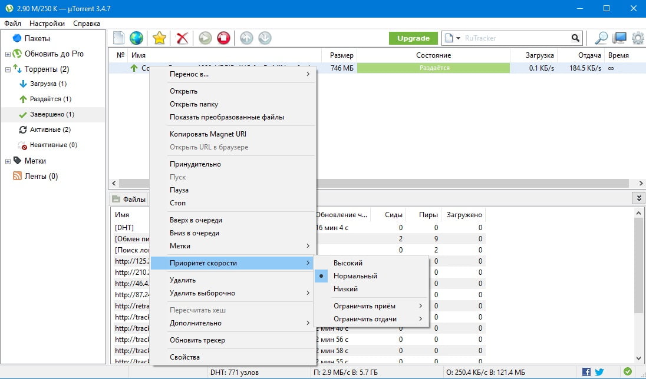Choose Открыть папку in the context menu
Image resolution: width=646 pixels, height=379 pixels.
click(193, 104)
